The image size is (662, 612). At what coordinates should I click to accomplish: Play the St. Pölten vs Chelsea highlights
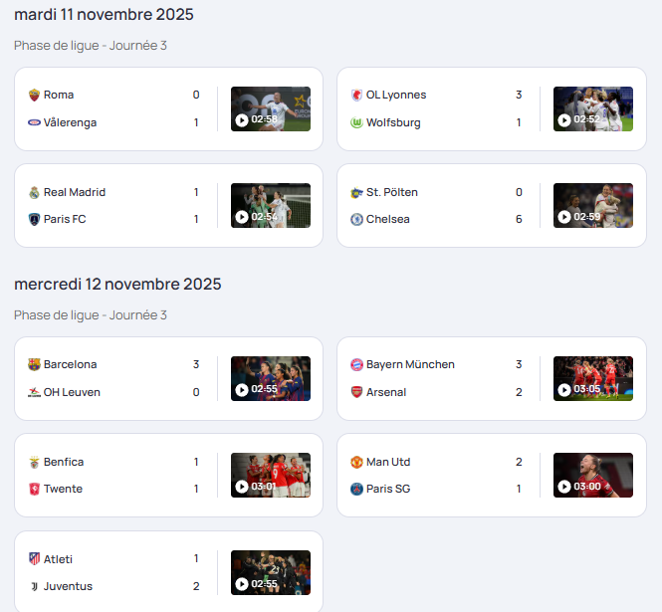[593, 206]
